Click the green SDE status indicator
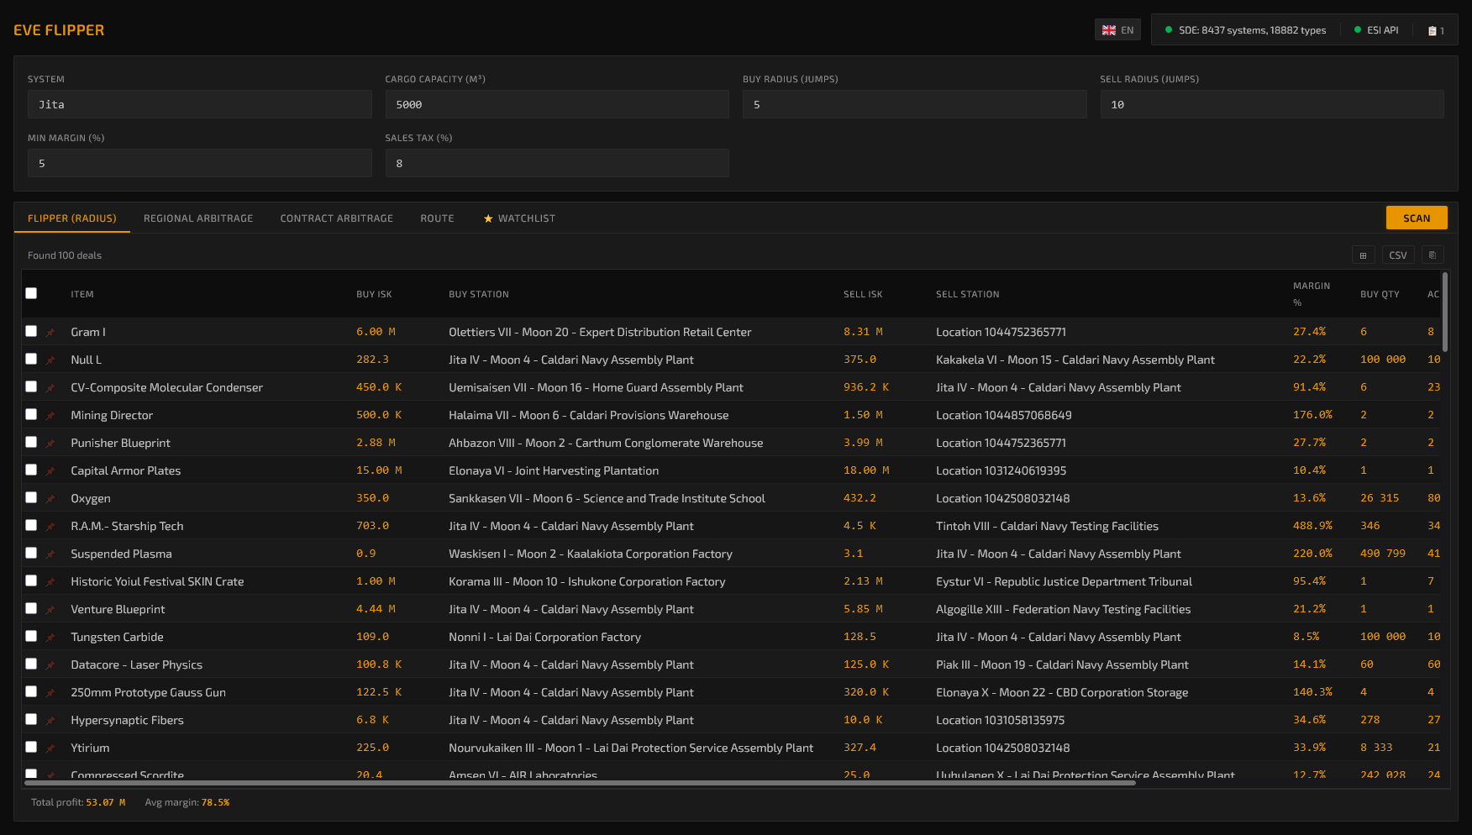Image resolution: width=1472 pixels, height=835 pixels. (x=1168, y=29)
